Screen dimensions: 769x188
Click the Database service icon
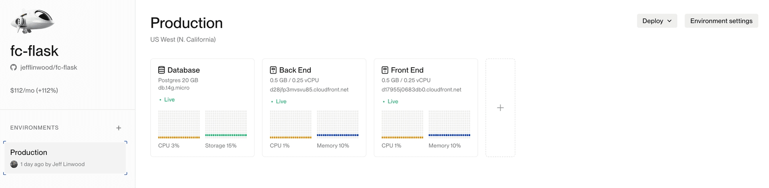[x=161, y=70]
